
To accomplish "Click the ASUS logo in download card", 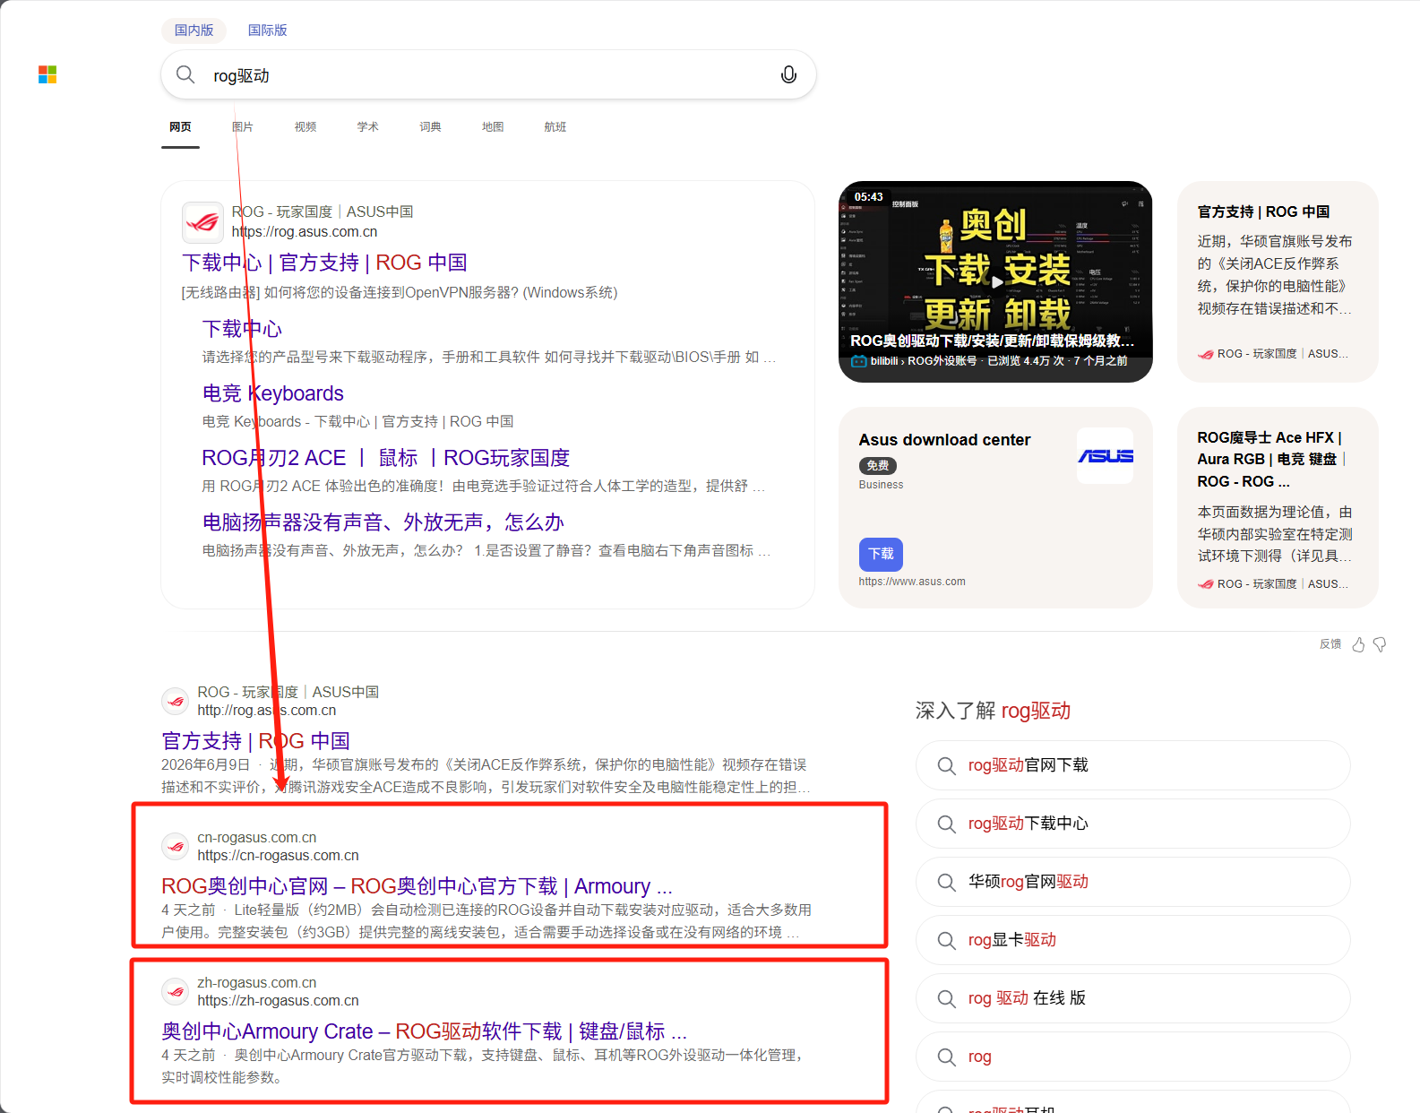I will click(1105, 456).
